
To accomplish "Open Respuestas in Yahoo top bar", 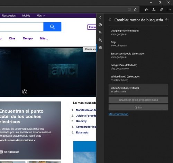I will pyautogui.click(x=9, y=16).
